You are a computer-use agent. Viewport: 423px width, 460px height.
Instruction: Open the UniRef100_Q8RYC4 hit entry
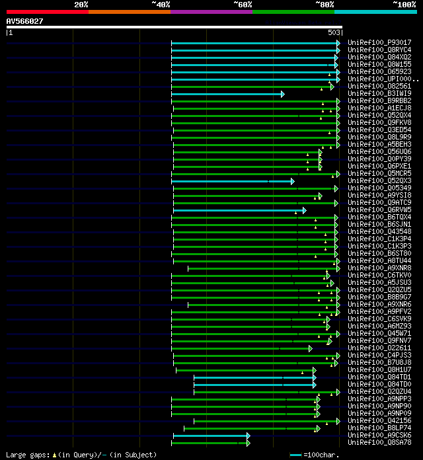point(379,50)
